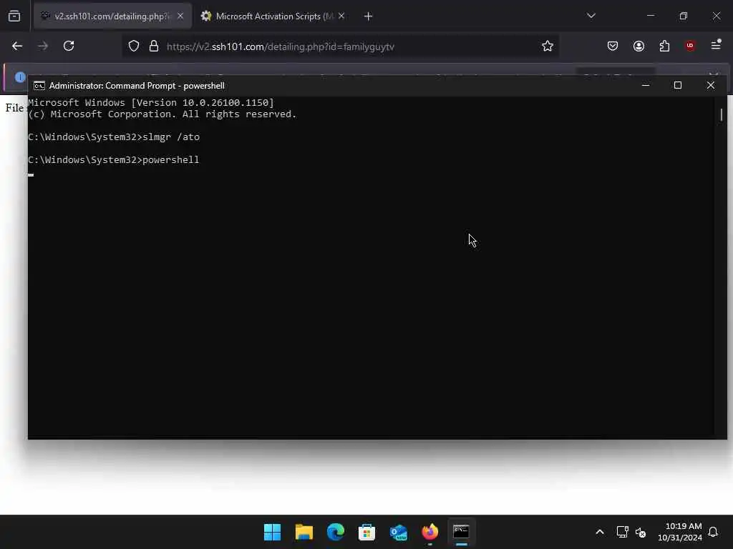Launch Microsoft Edge from the taskbar
The width and height of the screenshot is (733, 549).
[x=335, y=532]
